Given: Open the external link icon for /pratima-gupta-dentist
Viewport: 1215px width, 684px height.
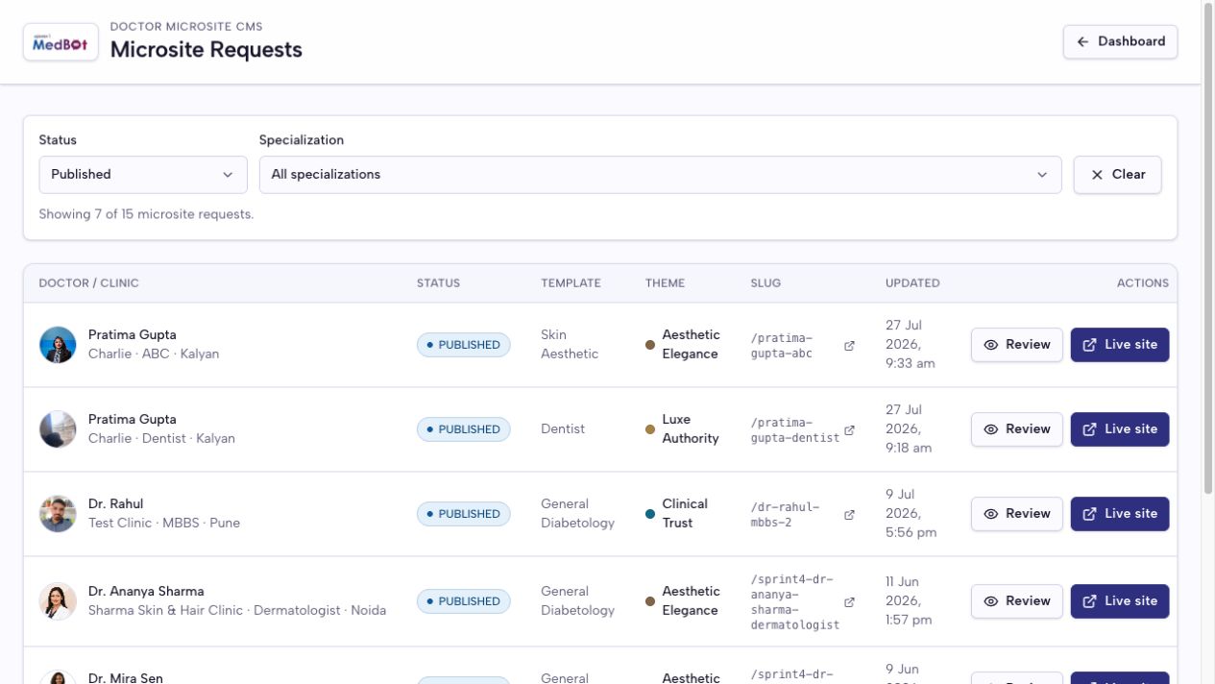Looking at the screenshot, I should 849,430.
